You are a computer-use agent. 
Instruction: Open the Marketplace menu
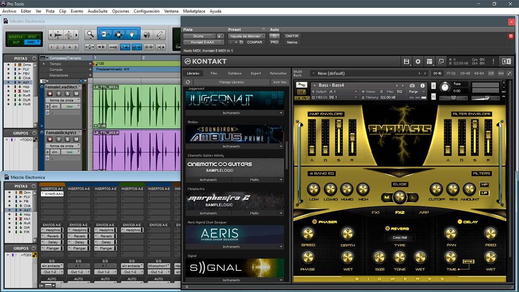click(194, 11)
